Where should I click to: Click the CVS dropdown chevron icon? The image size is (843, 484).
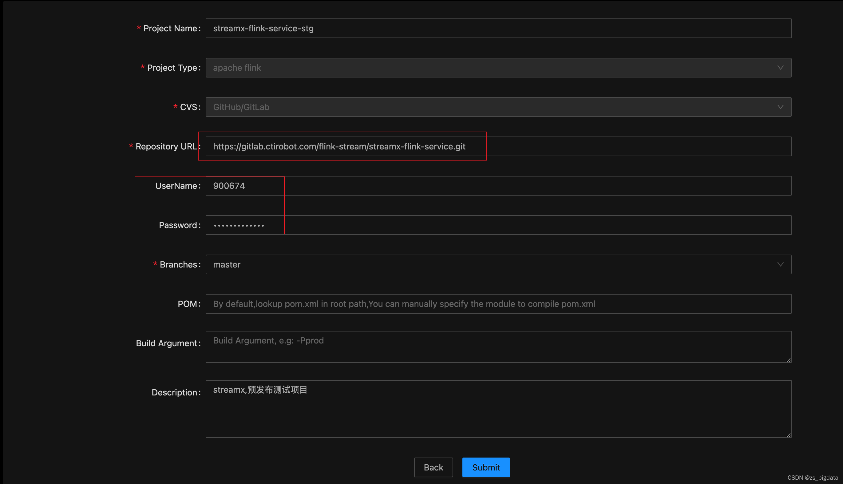[x=780, y=107]
